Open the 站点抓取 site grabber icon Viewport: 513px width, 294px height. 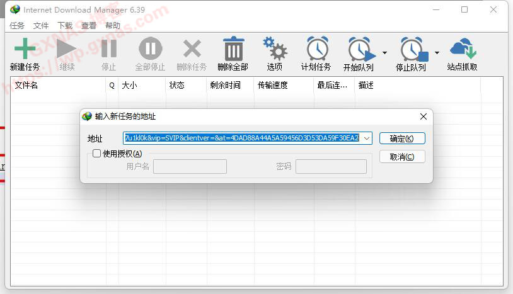coord(462,49)
